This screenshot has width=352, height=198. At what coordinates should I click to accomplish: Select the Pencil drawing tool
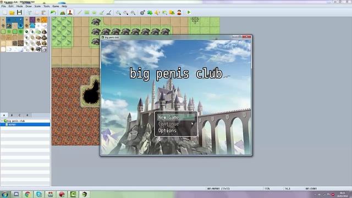[79, 12]
